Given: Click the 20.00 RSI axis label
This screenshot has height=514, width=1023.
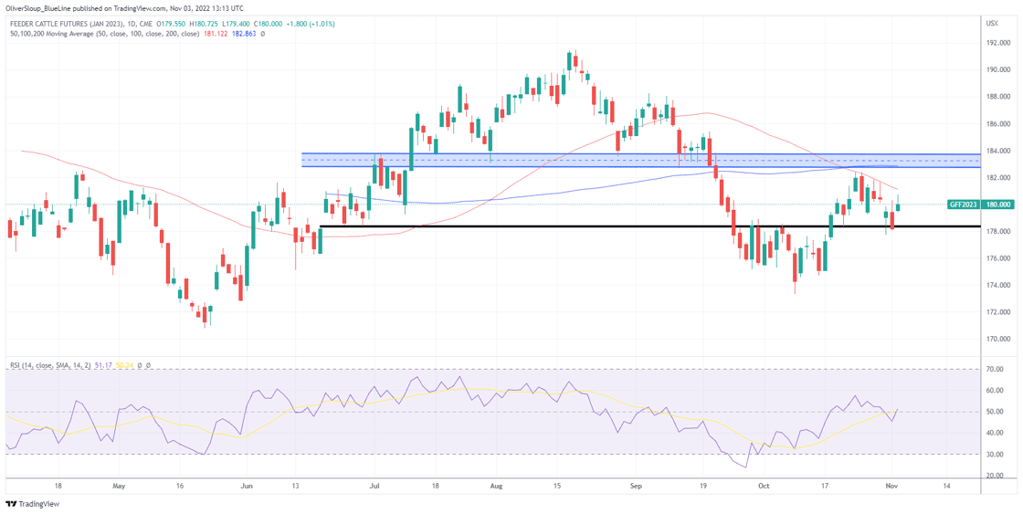Looking at the screenshot, I should (996, 476).
